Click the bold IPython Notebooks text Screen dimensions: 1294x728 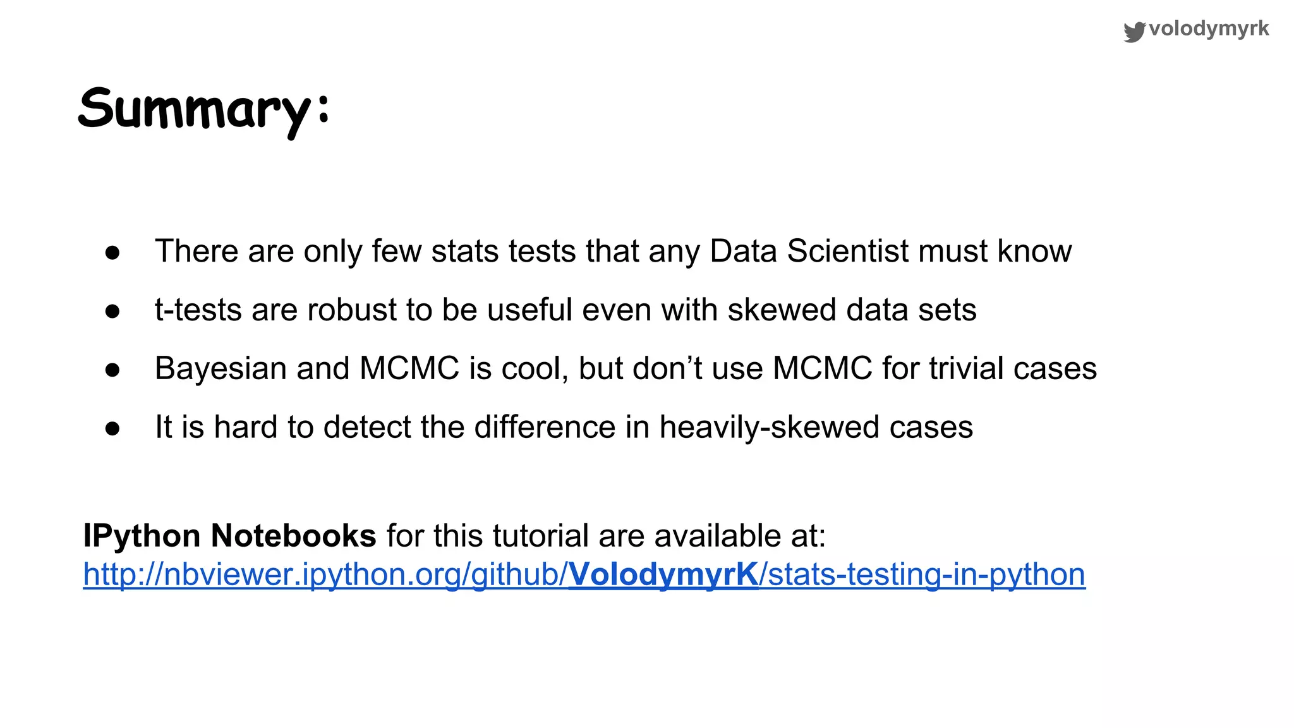click(229, 536)
